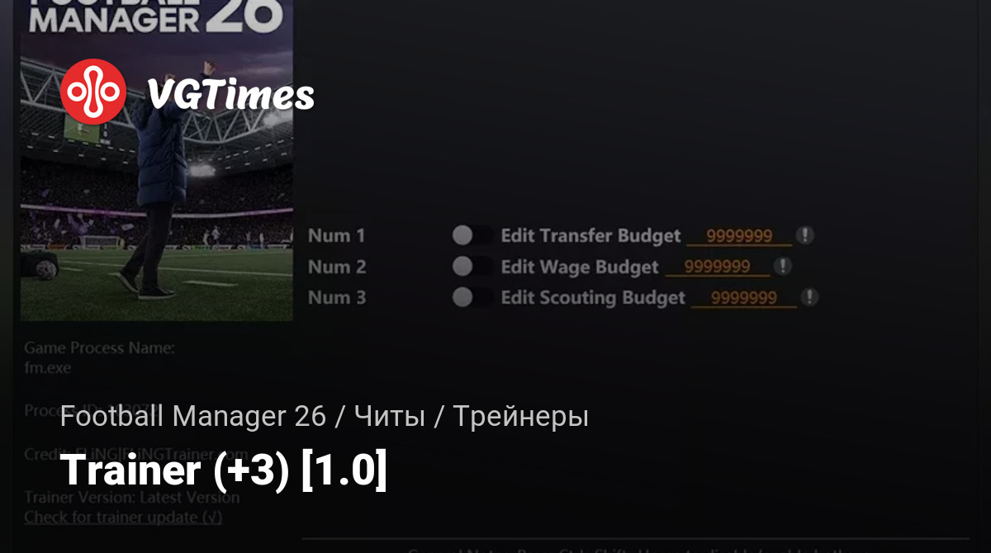Open the Football Manager 26 breadcrumb
This screenshot has width=991, height=553.
pos(193,416)
